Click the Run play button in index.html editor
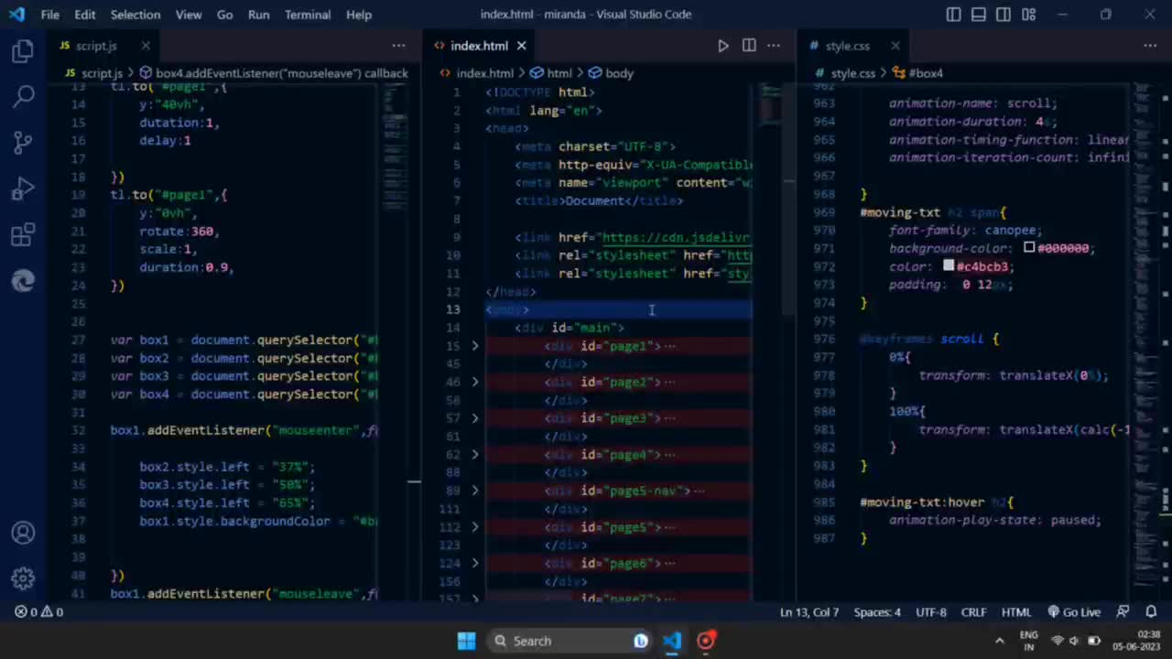 (723, 46)
